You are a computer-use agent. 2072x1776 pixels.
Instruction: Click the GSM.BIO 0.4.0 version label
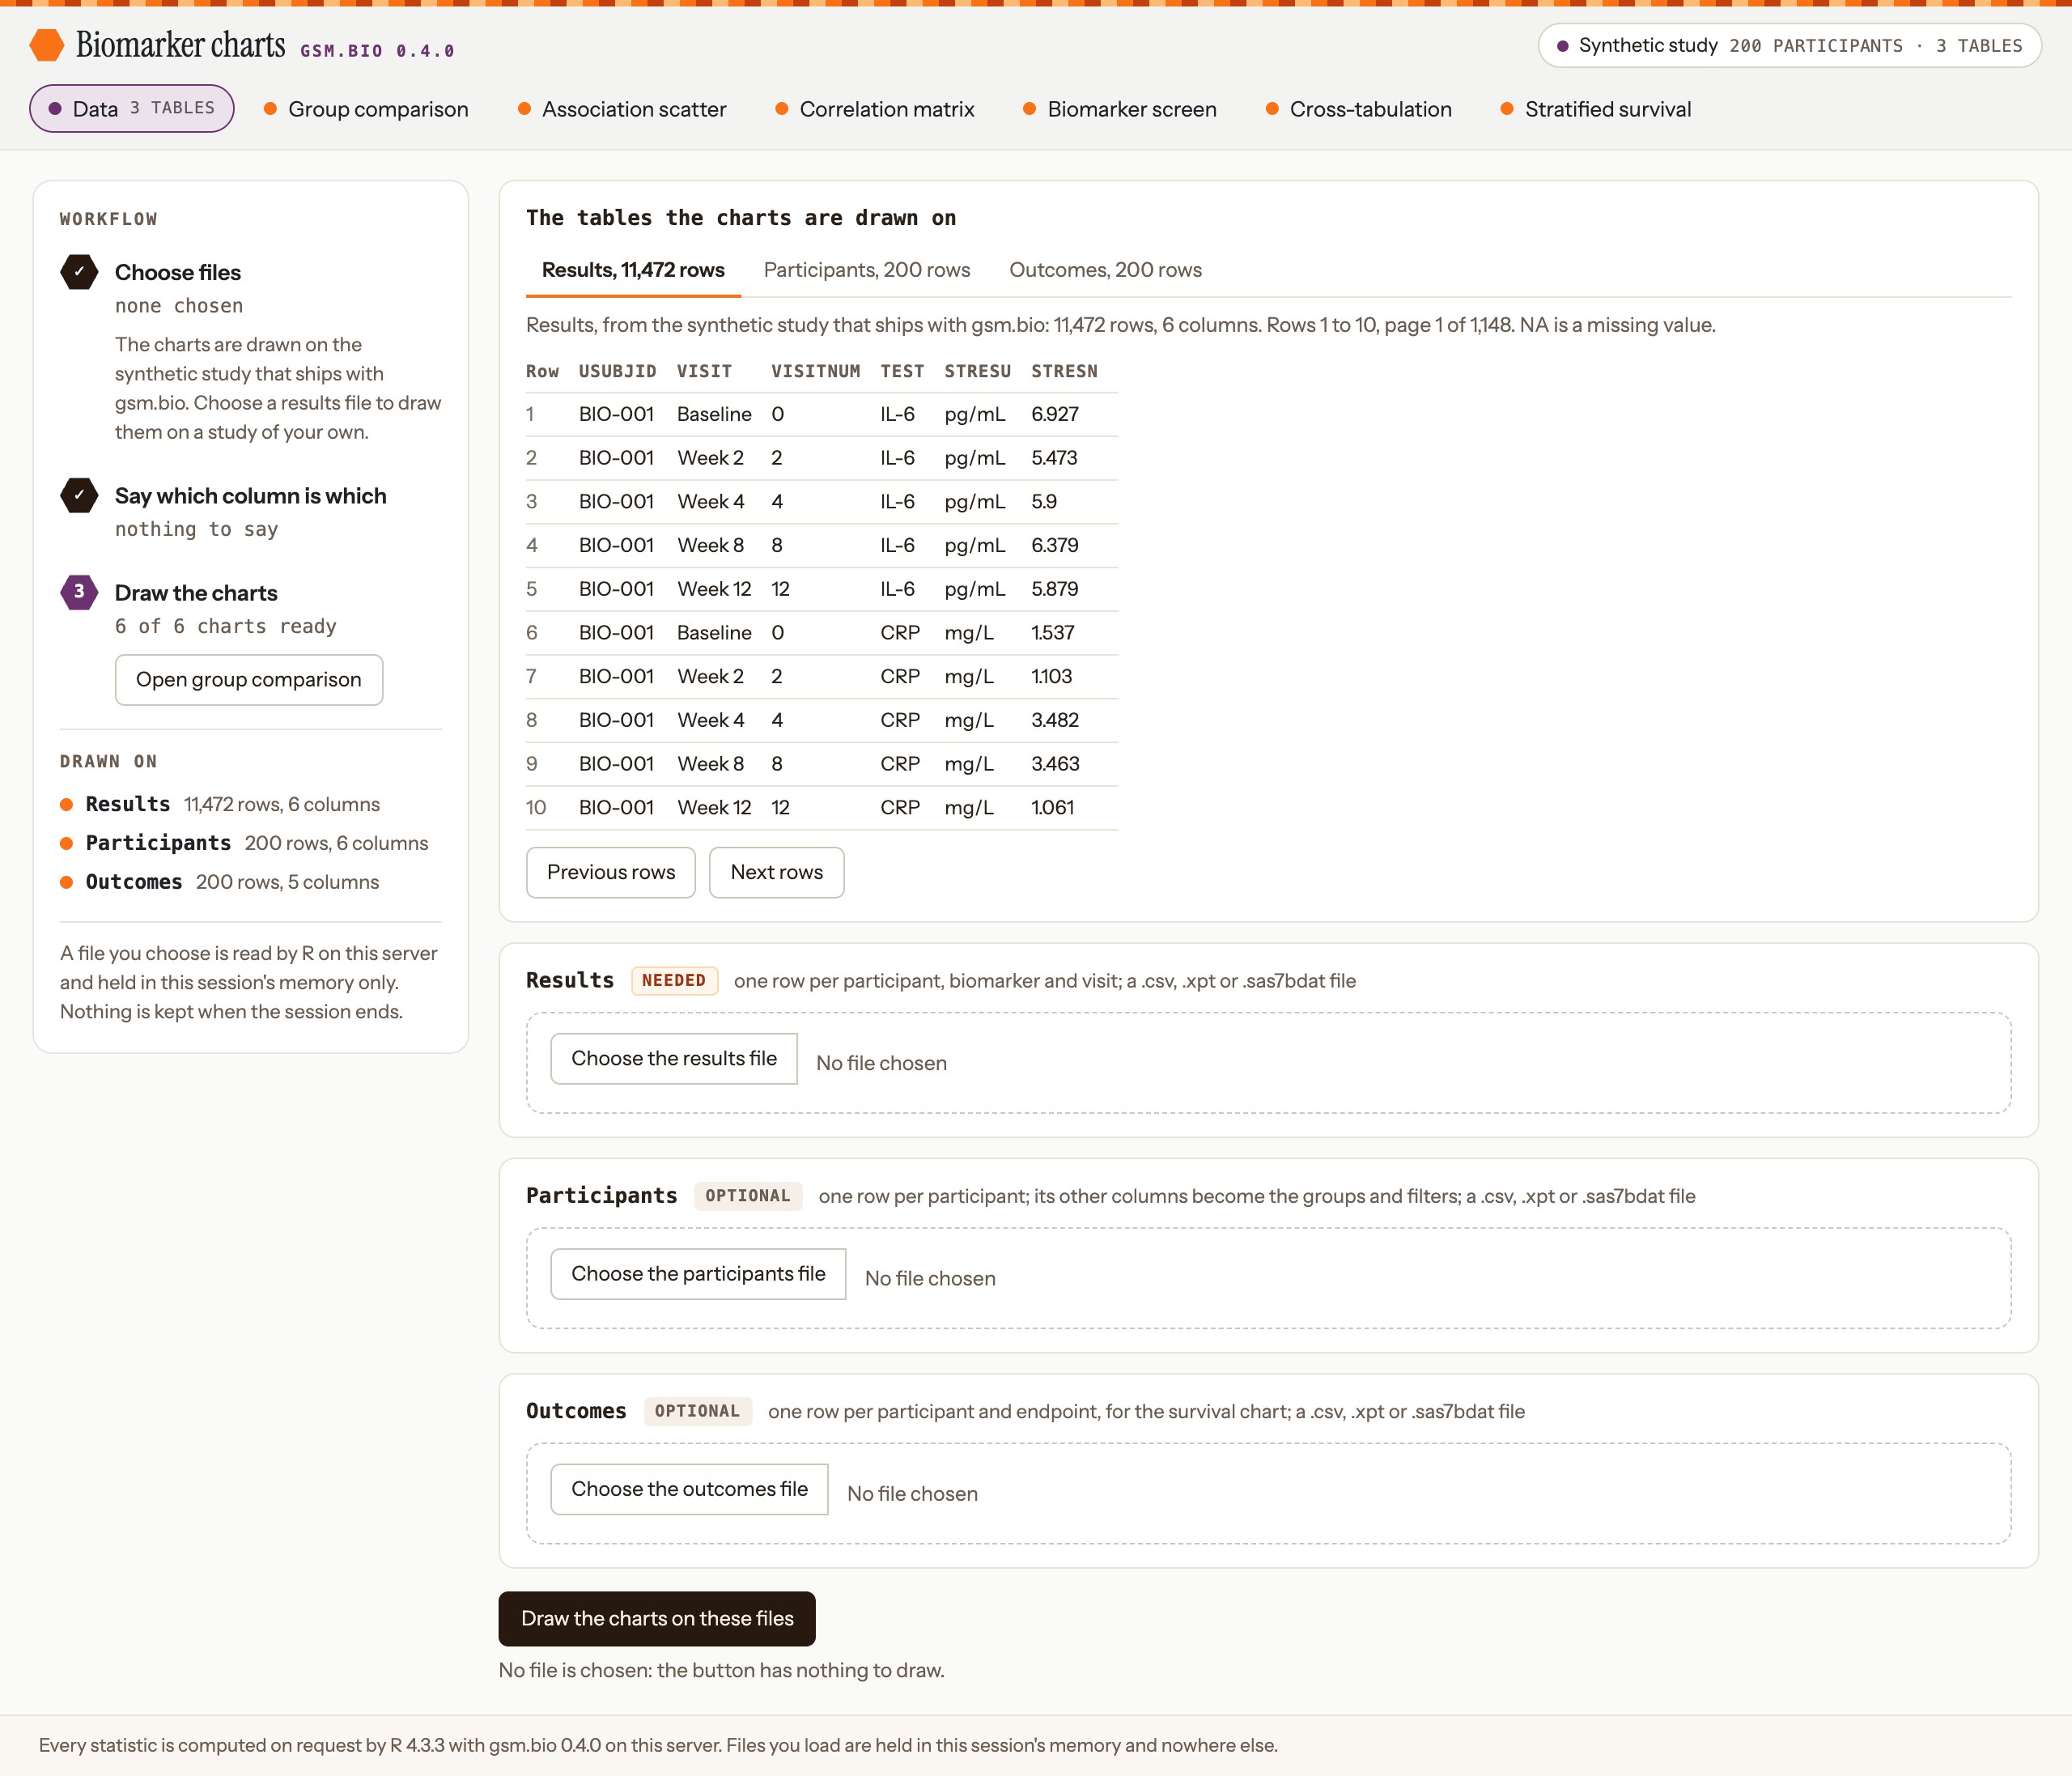[377, 51]
